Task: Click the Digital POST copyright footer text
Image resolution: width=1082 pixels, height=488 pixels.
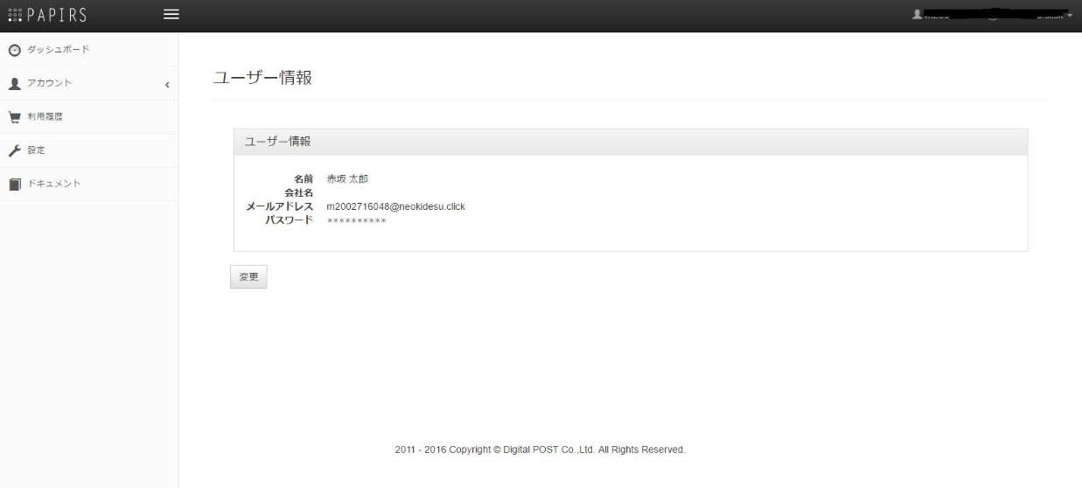Action: click(540, 450)
